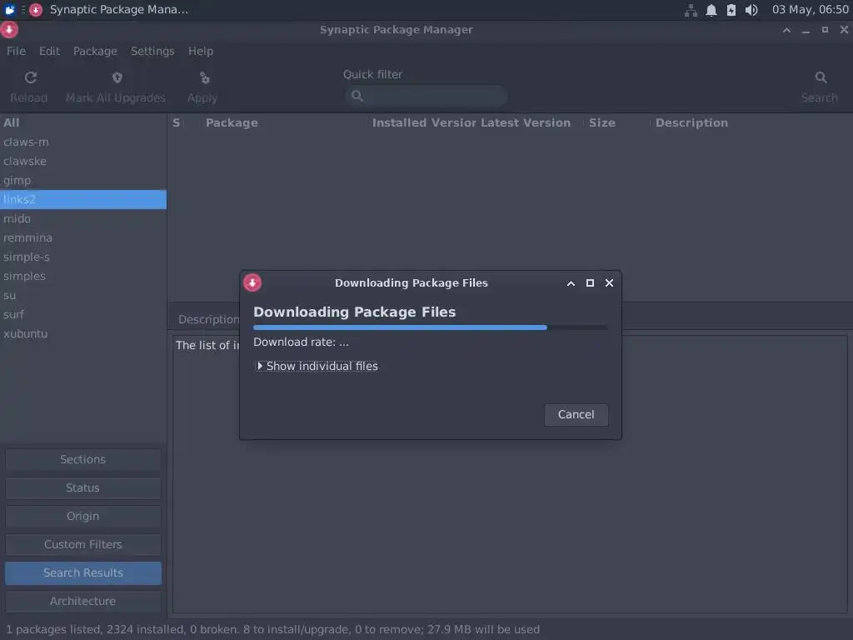The width and height of the screenshot is (853, 640).
Task: Click the Synaptic icon in dialog title bar
Action: coord(252,283)
